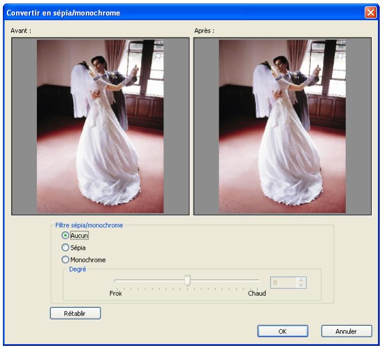382x347 pixels.
Task: Click the dialog title bar text
Action: pos(63,13)
